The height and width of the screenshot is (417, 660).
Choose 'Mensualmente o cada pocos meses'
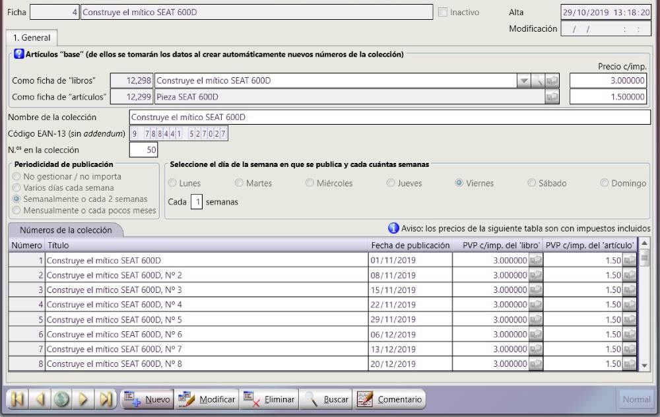tap(16, 210)
